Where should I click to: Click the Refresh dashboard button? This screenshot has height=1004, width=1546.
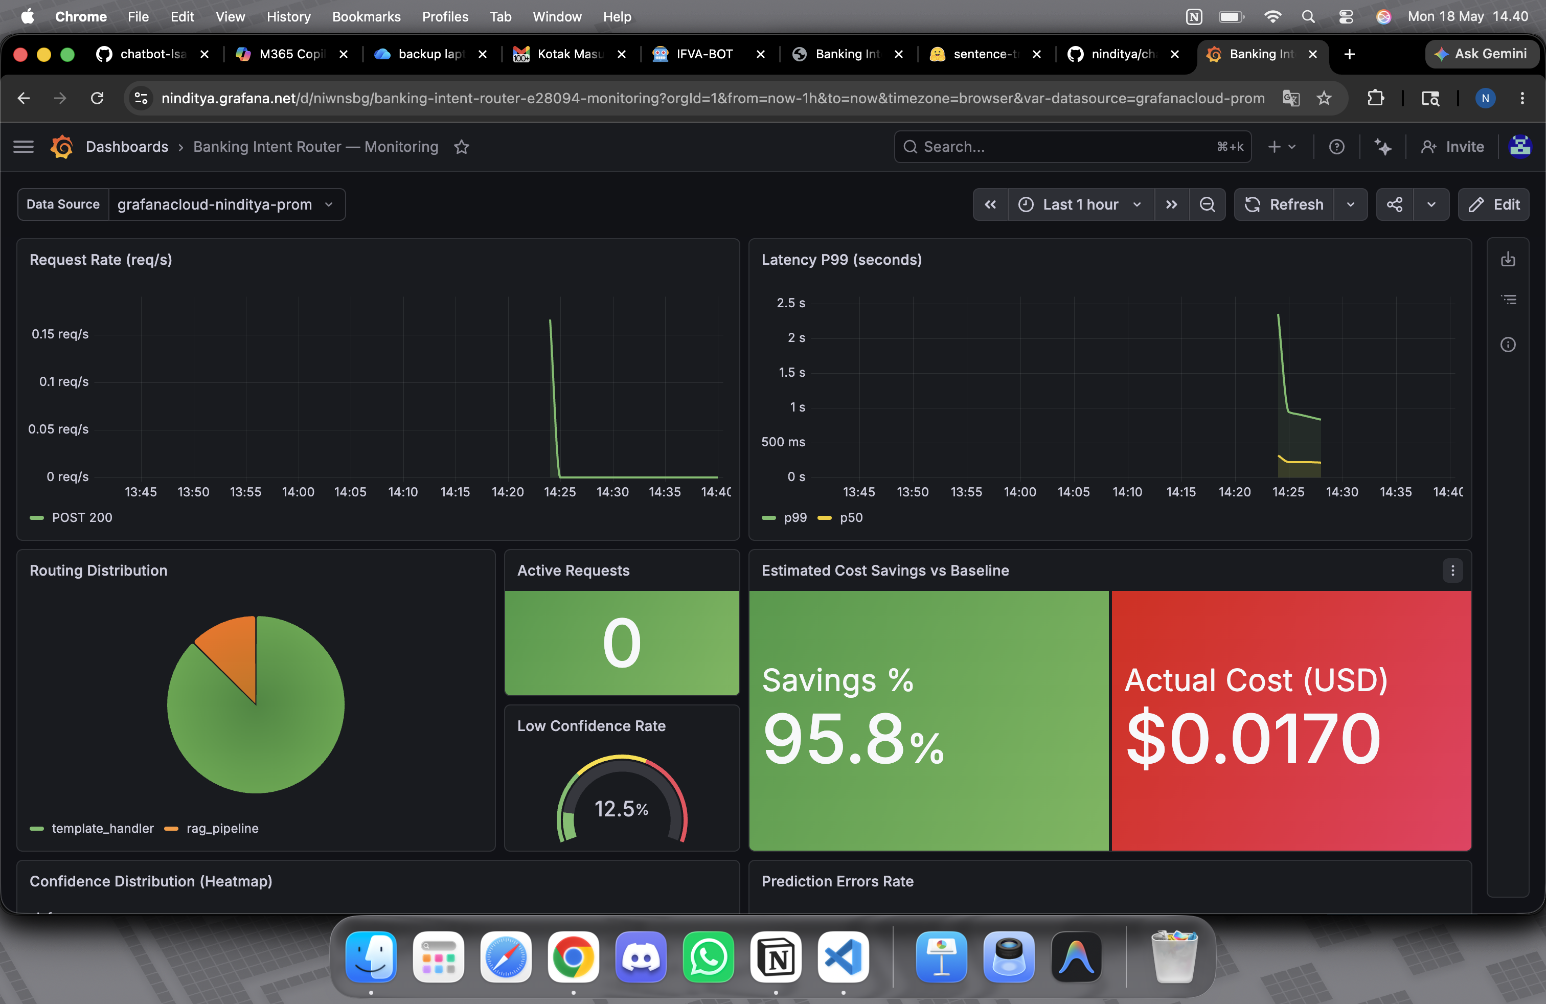(1284, 204)
